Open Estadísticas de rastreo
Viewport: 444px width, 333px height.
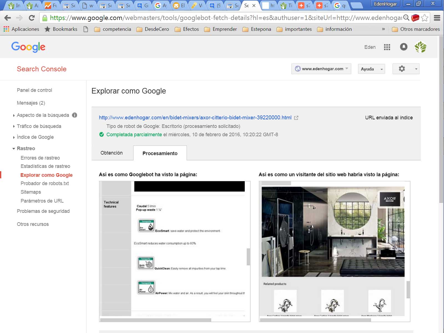coord(45,166)
